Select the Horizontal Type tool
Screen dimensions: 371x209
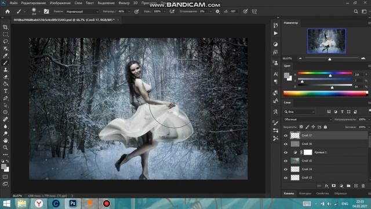click(5, 91)
